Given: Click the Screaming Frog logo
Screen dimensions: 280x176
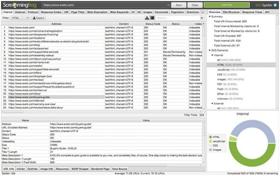Looking at the screenshot, I should [x=20, y=5].
